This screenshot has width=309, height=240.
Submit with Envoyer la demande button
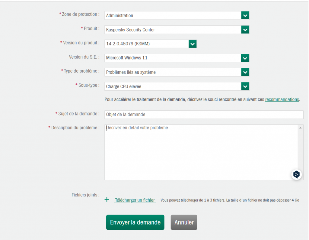click(135, 222)
